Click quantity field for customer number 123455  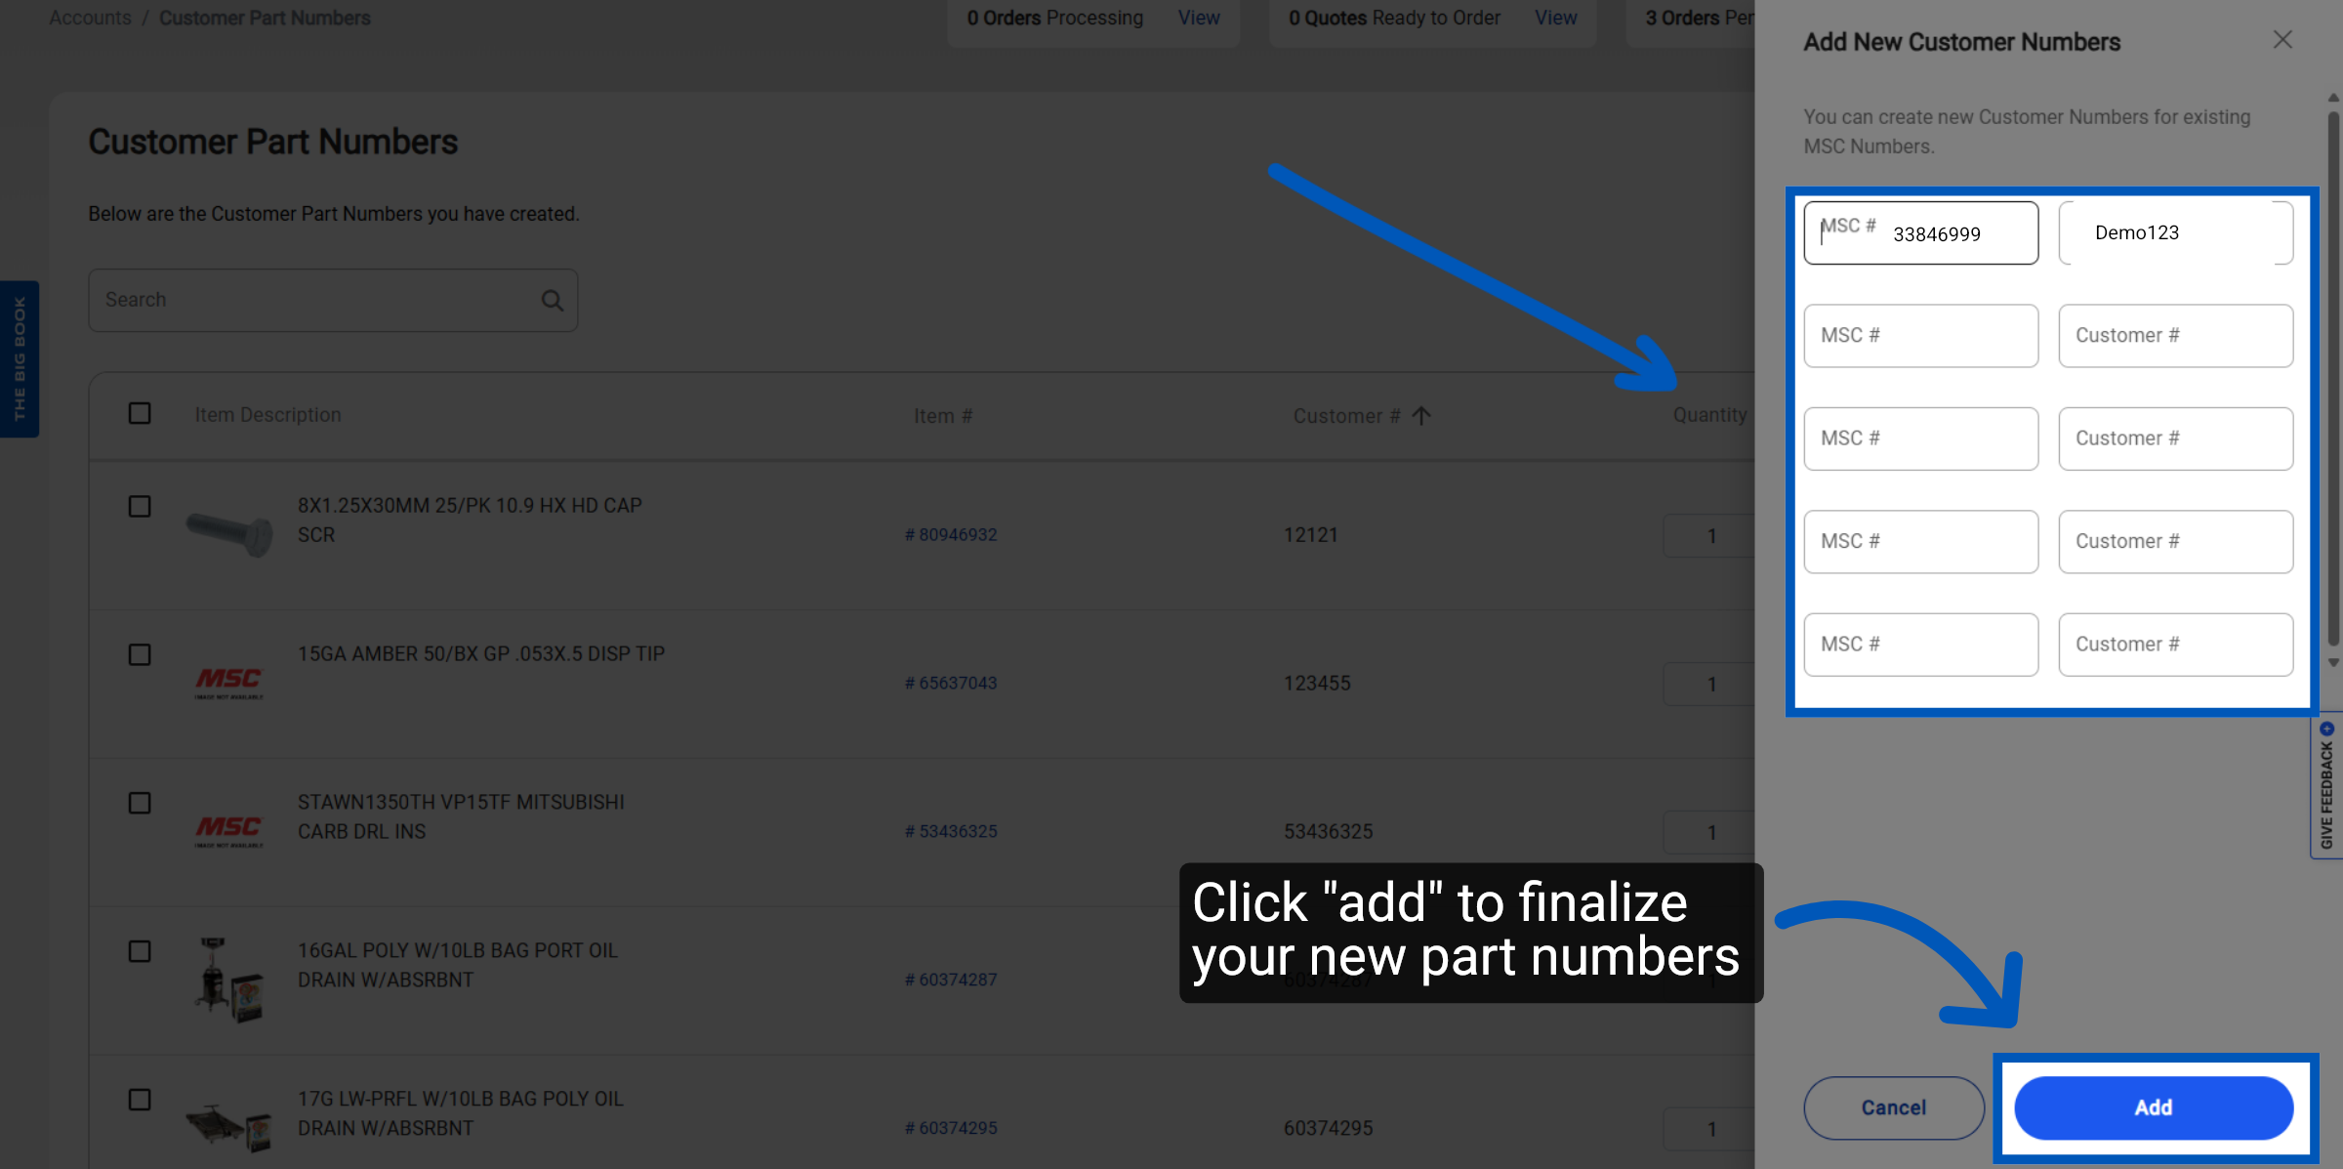[x=1709, y=685]
